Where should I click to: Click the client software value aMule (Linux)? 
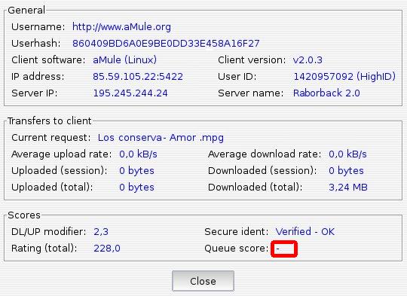[x=124, y=60]
